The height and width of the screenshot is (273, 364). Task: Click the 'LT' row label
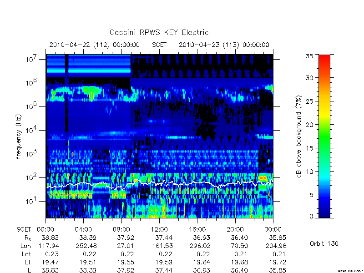(28, 263)
